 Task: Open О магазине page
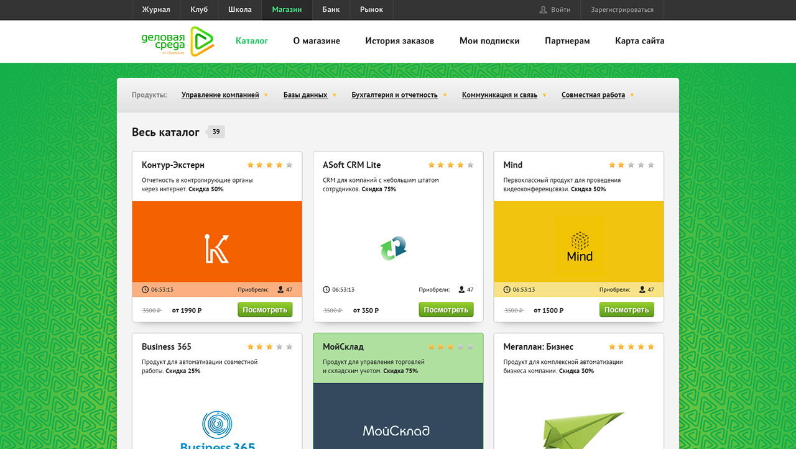317,41
